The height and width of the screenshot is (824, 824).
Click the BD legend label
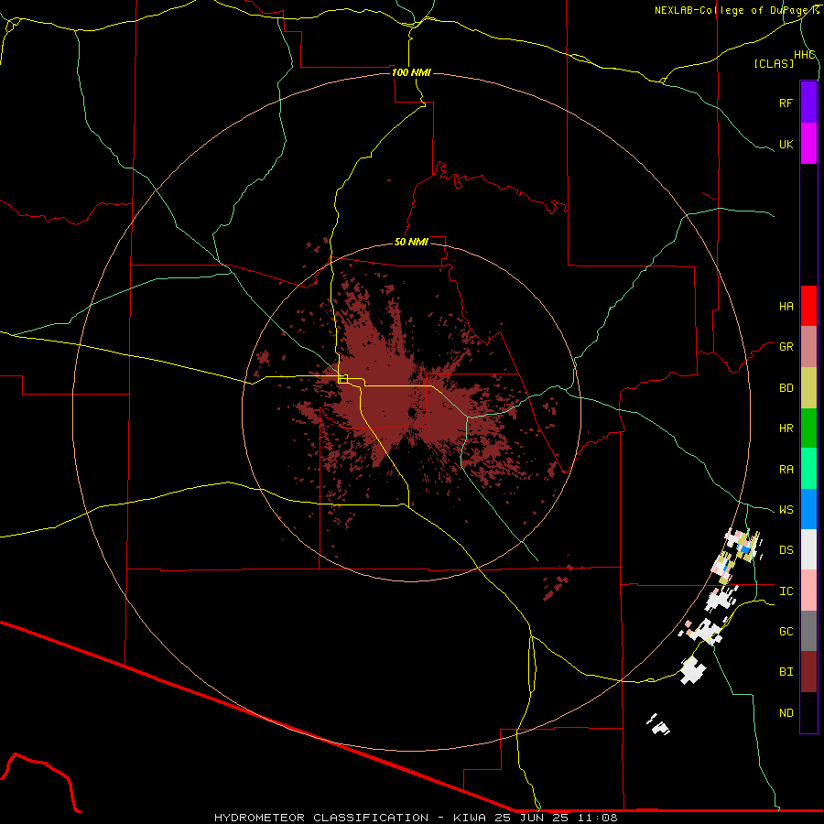click(786, 388)
